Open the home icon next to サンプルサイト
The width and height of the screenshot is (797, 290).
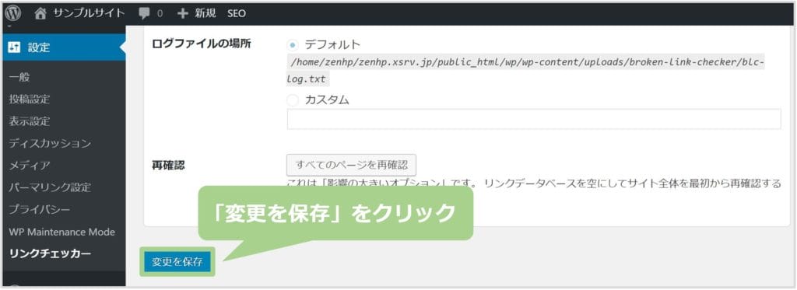click(40, 14)
